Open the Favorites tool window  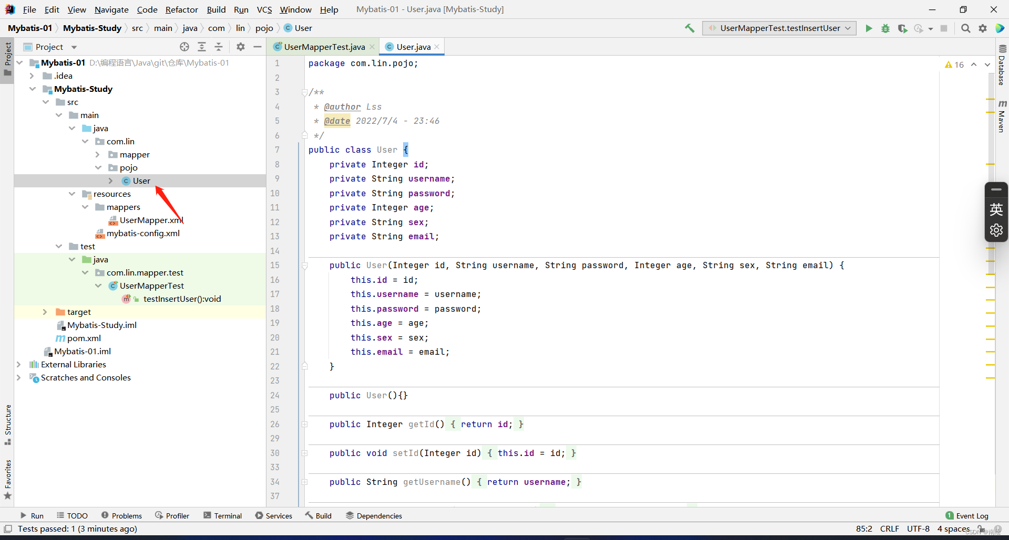point(7,479)
